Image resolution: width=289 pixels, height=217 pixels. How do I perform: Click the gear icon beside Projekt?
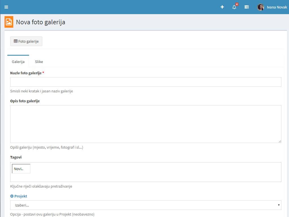pos(12,196)
